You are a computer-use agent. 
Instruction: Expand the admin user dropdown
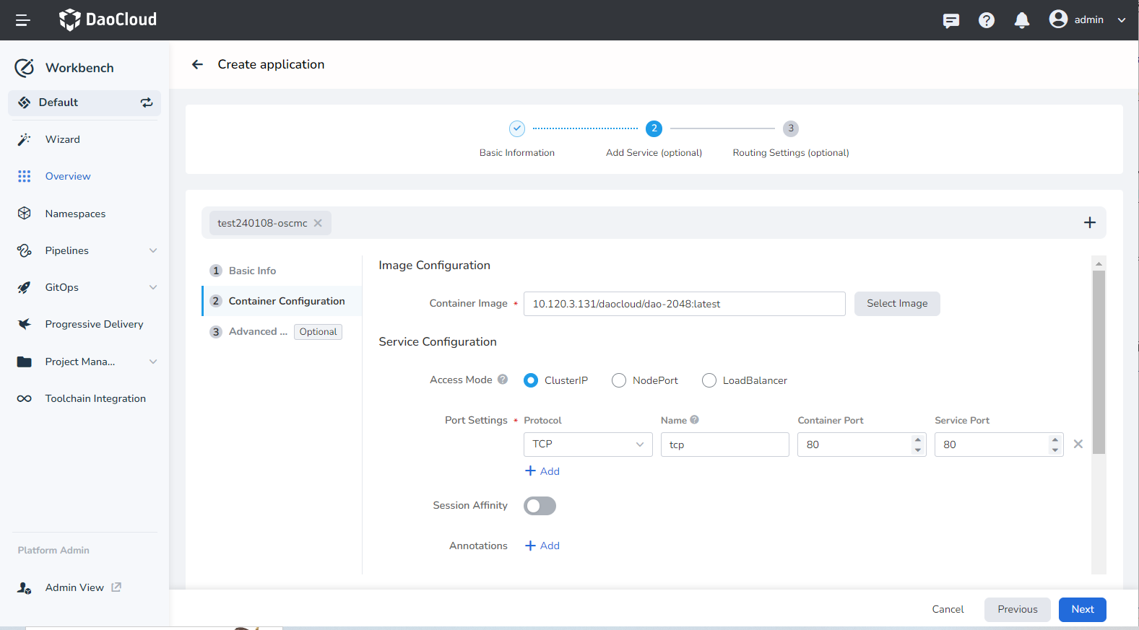1121,20
